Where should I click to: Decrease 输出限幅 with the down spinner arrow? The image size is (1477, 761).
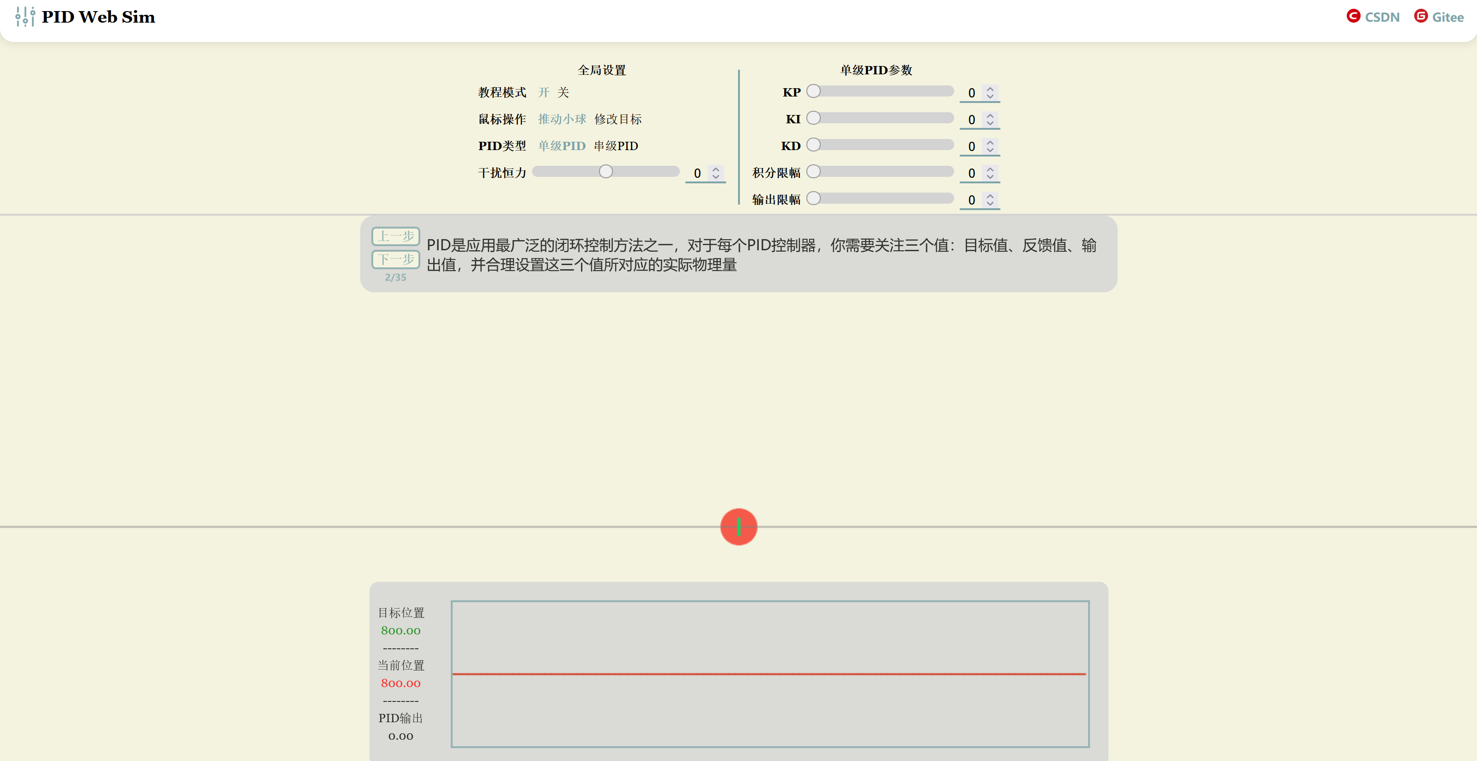tap(990, 204)
